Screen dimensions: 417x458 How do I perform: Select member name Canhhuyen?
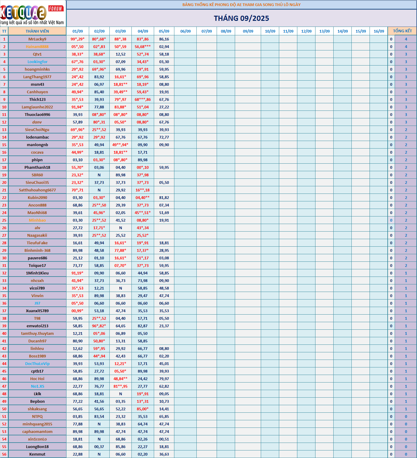coord(37,92)
